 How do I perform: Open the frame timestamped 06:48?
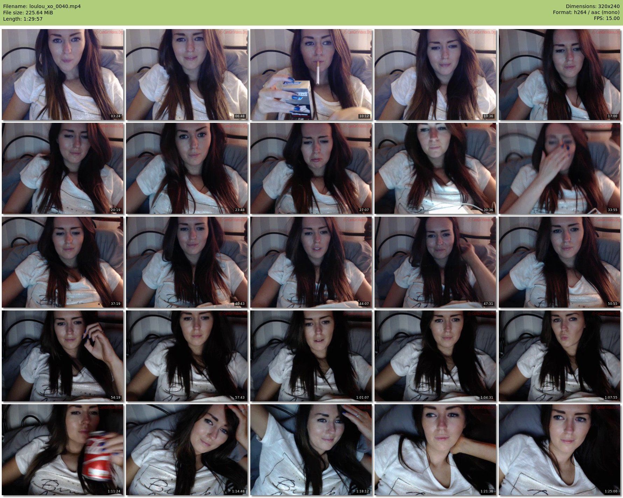tap(187, 75)
